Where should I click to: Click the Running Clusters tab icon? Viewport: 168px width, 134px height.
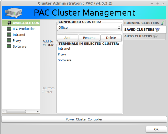(162, 23)
